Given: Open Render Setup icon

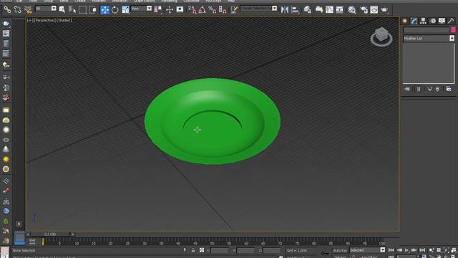Looking at the screenshot, I should [364, 10].
